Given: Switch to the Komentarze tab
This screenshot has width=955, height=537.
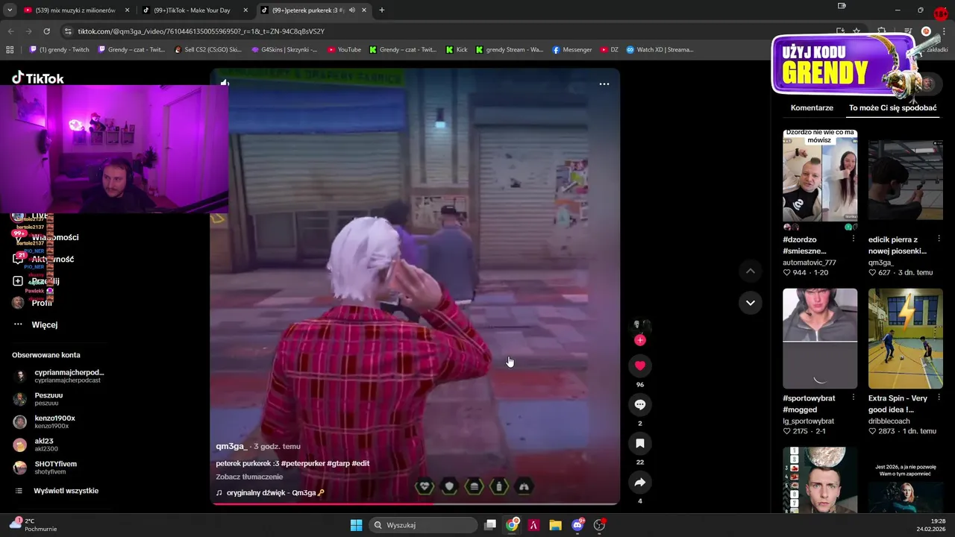Looking at the screenshot, I should pos(812,108).
